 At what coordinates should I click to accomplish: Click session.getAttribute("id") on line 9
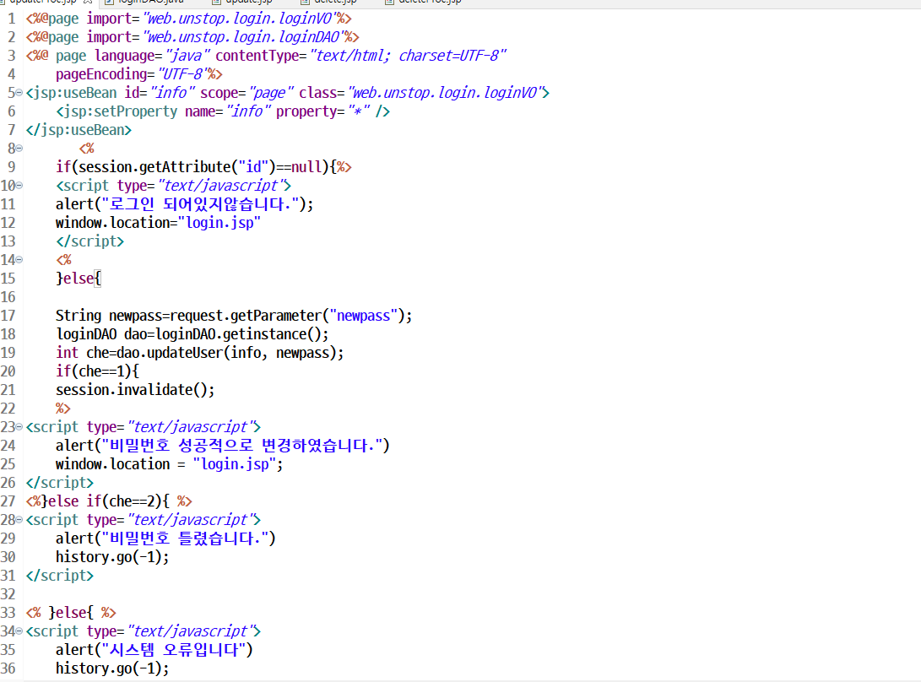pyautogui.click(x=176, y=167)
